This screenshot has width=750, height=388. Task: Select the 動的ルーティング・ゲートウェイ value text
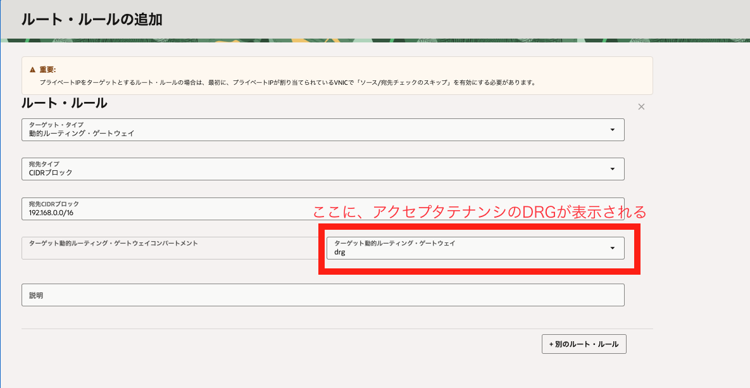[x=82, y=134]
